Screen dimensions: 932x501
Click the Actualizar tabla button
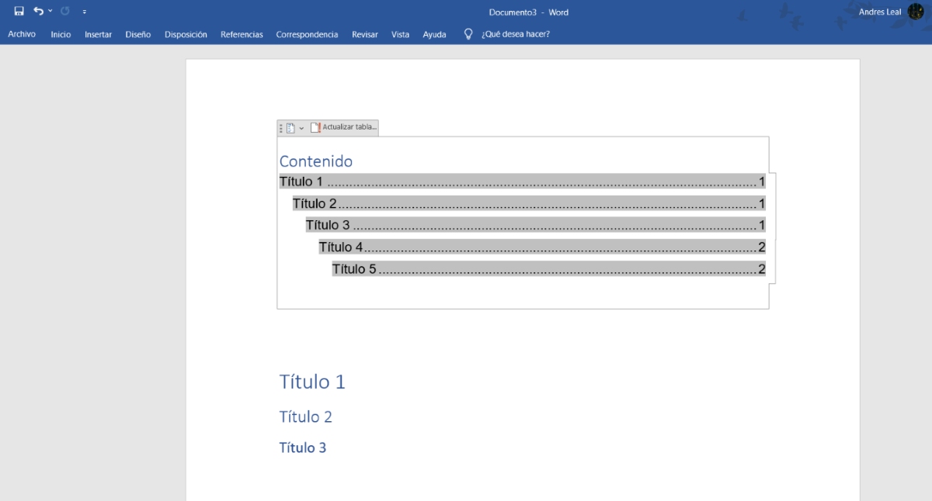343,127
